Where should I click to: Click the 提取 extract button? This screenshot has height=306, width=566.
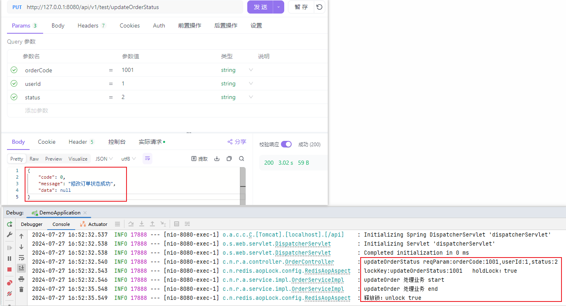pos(200,159)
